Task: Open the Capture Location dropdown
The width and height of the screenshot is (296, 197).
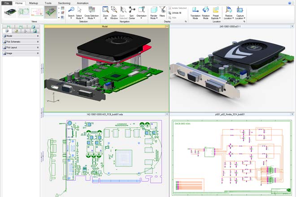Action: [240, 17]
